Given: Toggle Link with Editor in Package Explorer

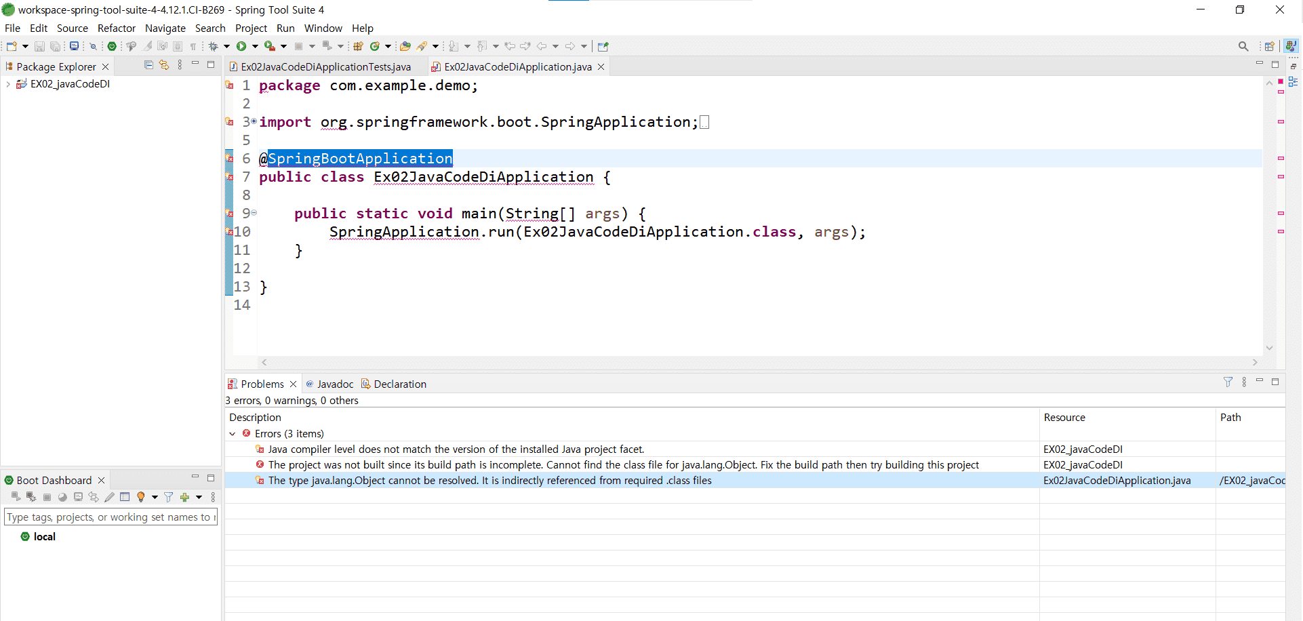Looking at the screenshot, I should pos(164,64).
